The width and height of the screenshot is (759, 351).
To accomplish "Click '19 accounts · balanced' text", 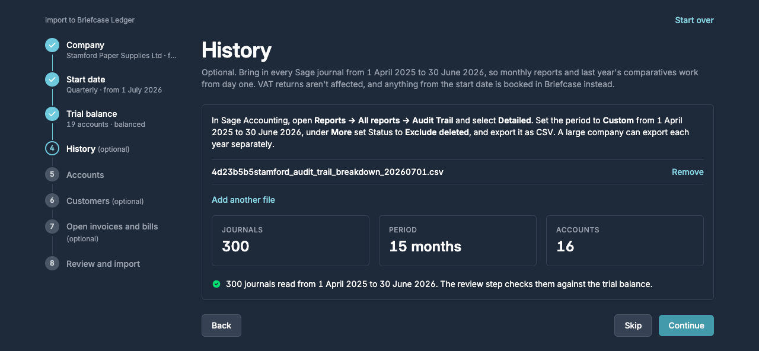I will pyautogui.click(x=106, y=125).
